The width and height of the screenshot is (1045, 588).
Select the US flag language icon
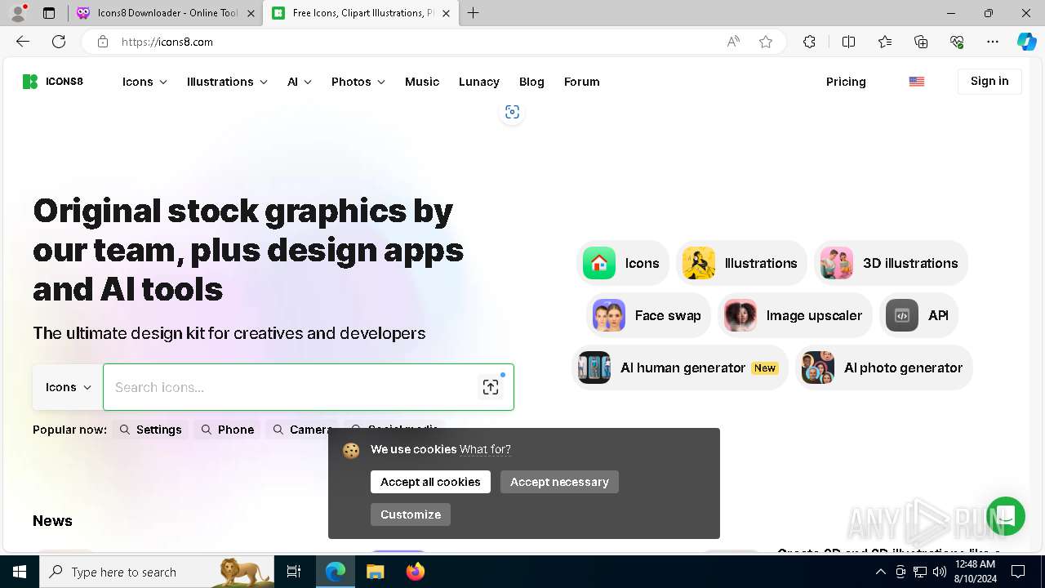pyautogui.click(x=917, y=82)
